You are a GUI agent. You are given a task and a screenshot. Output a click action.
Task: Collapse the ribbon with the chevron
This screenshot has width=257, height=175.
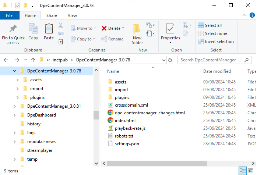(244, 15)
